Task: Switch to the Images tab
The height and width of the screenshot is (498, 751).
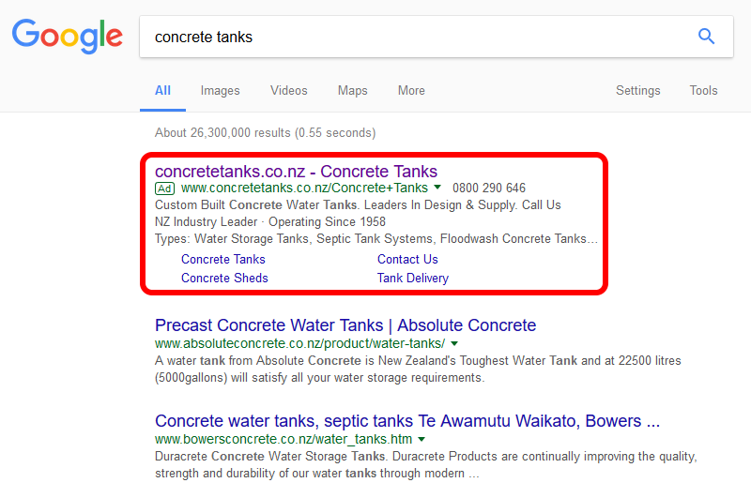Action: tap(220, 91)
